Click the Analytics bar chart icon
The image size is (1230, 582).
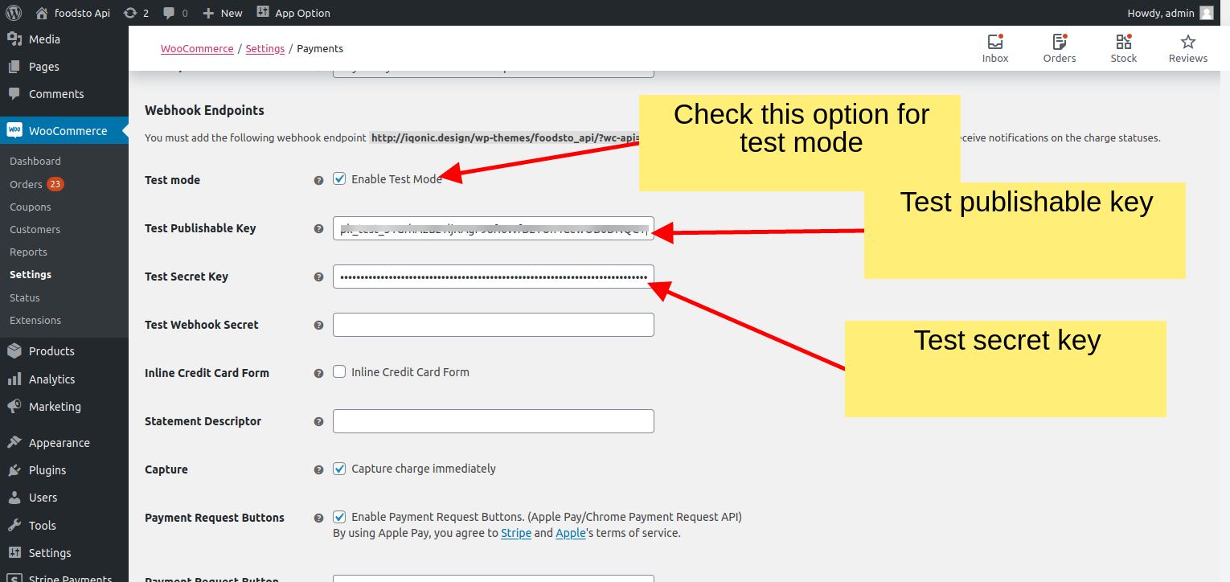[x=14, y=379]
